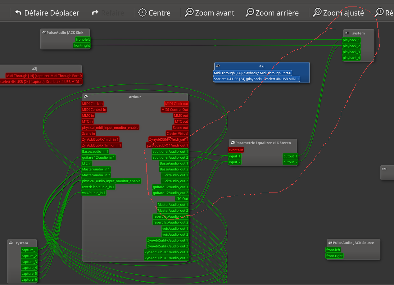Select voix/audio_out 2 port
Screen dimensions: 394x285
tap(175, 234)
